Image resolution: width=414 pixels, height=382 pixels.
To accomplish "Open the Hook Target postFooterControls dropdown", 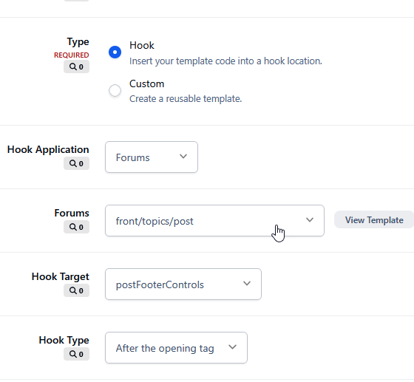I will tap(183, 284).
